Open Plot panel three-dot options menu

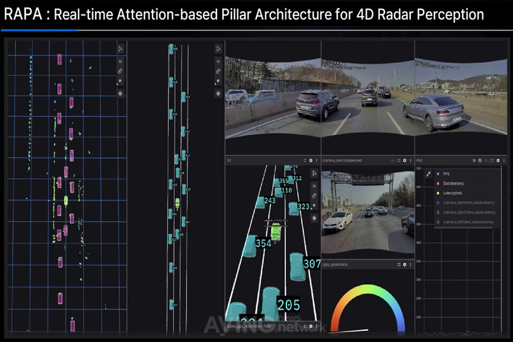[504, 160]
